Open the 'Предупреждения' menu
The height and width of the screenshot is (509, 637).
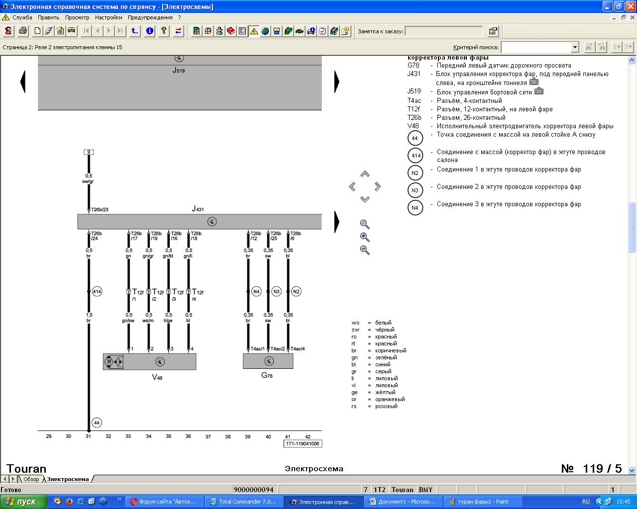point(150,17)
